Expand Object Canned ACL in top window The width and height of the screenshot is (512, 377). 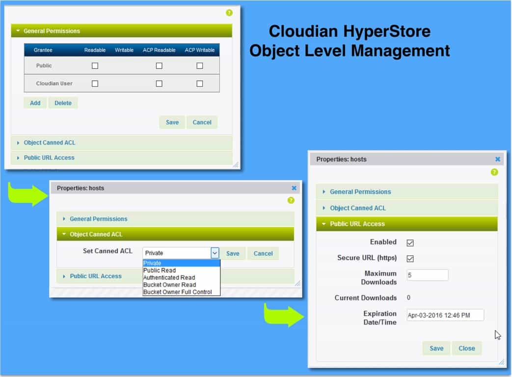point(121,142)
